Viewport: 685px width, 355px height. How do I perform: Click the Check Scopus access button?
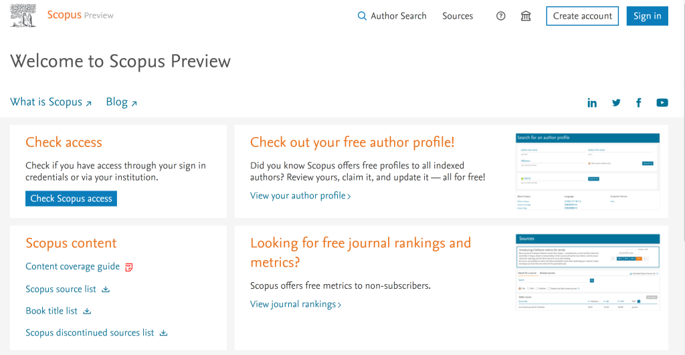pyautogui.click(x=71, y=199)
